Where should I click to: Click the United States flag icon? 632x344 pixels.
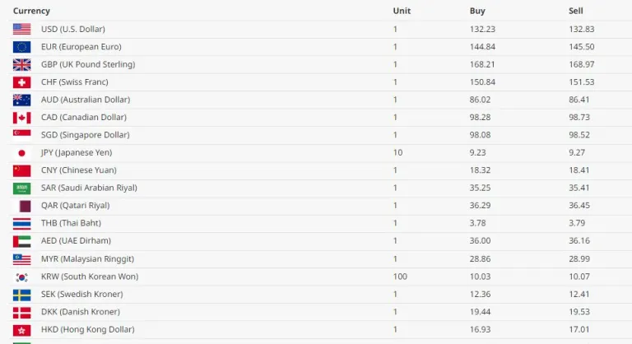pos(21,29)
